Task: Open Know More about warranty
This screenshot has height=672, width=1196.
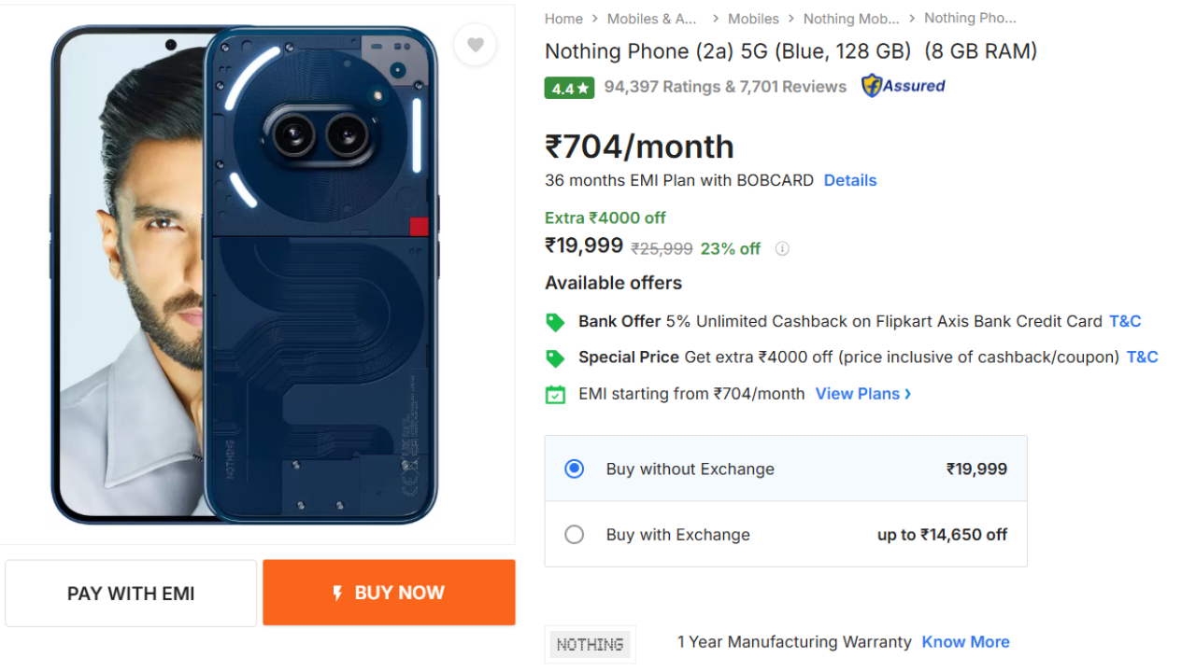Action: pos(965,642)
